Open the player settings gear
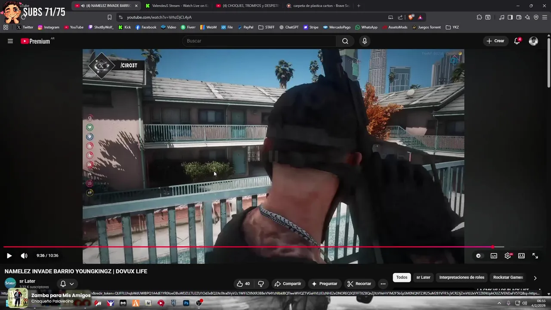 508,256
